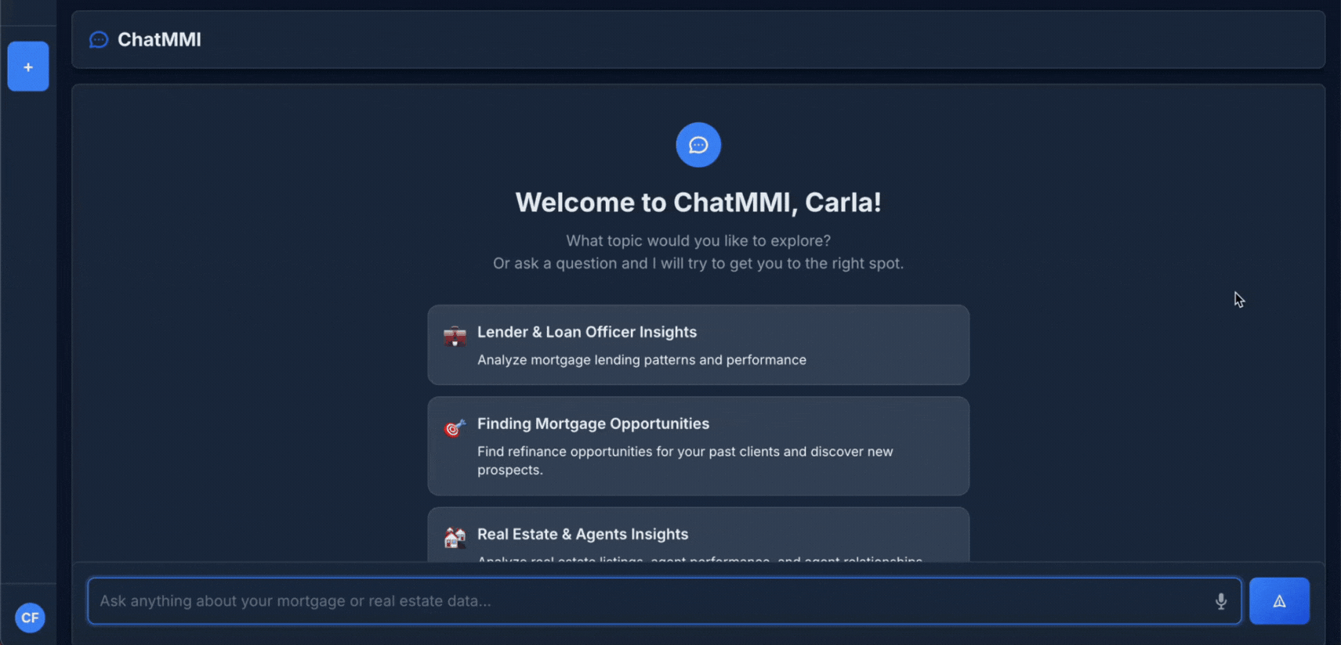The height and width of the screenshot is (645, 1341).
Task: Activate the microphone voice input icon
Action: (x=1221, y=601)
